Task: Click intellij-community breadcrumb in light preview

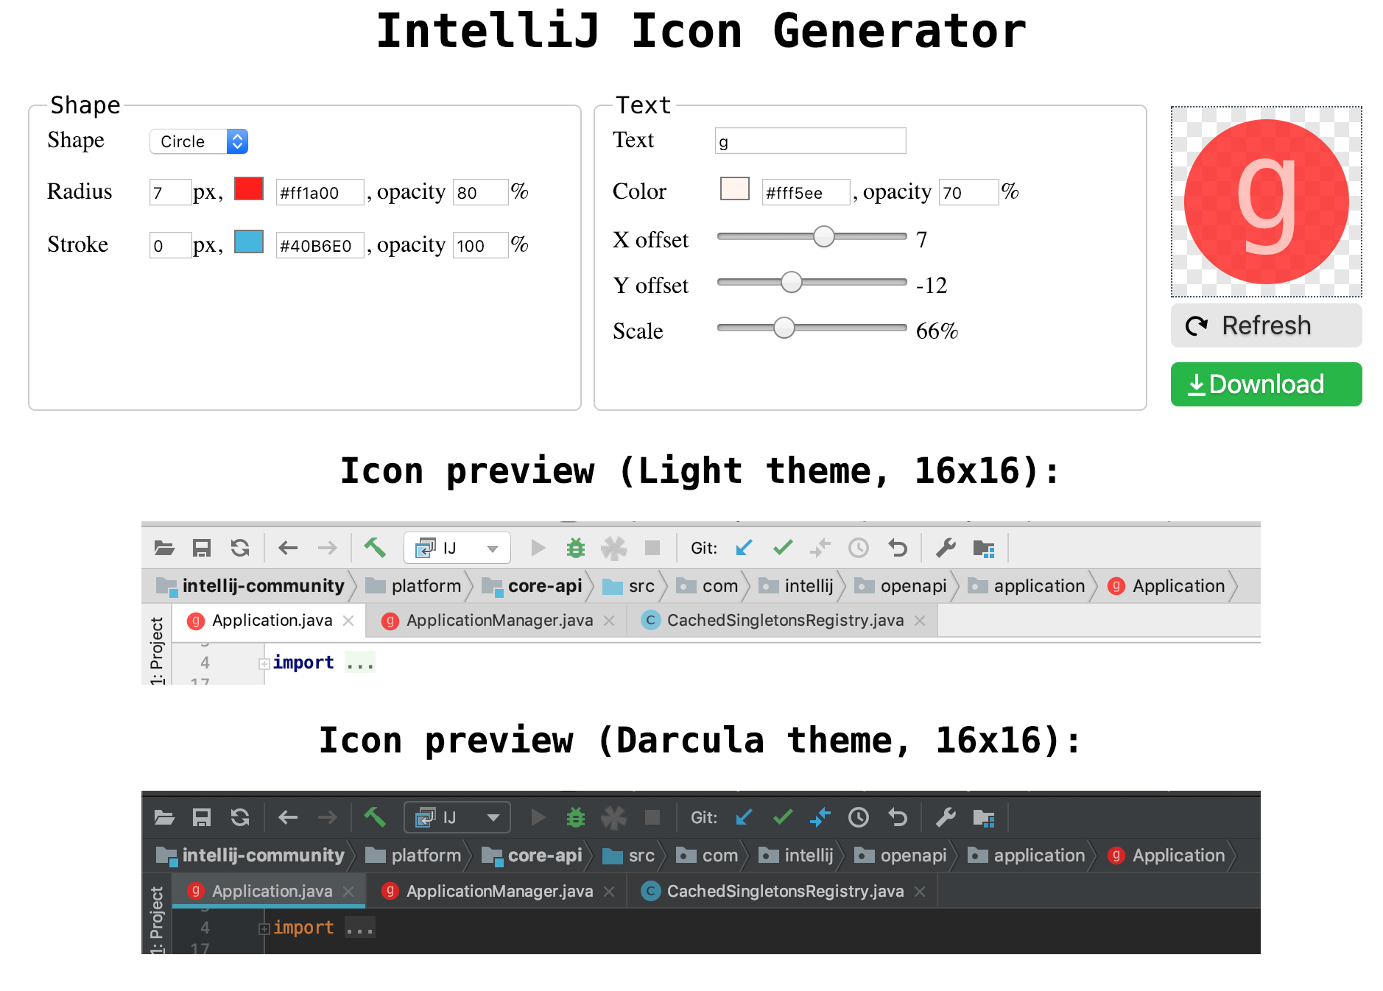Action: click(x=251, y=586)
